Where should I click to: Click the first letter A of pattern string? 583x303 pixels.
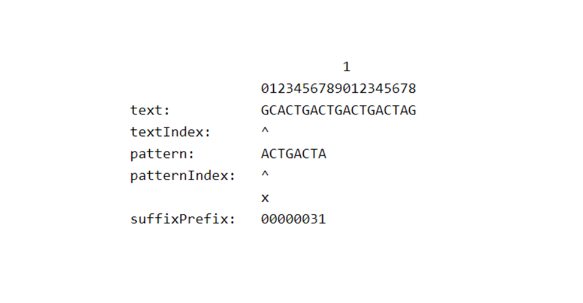(265, 154)
